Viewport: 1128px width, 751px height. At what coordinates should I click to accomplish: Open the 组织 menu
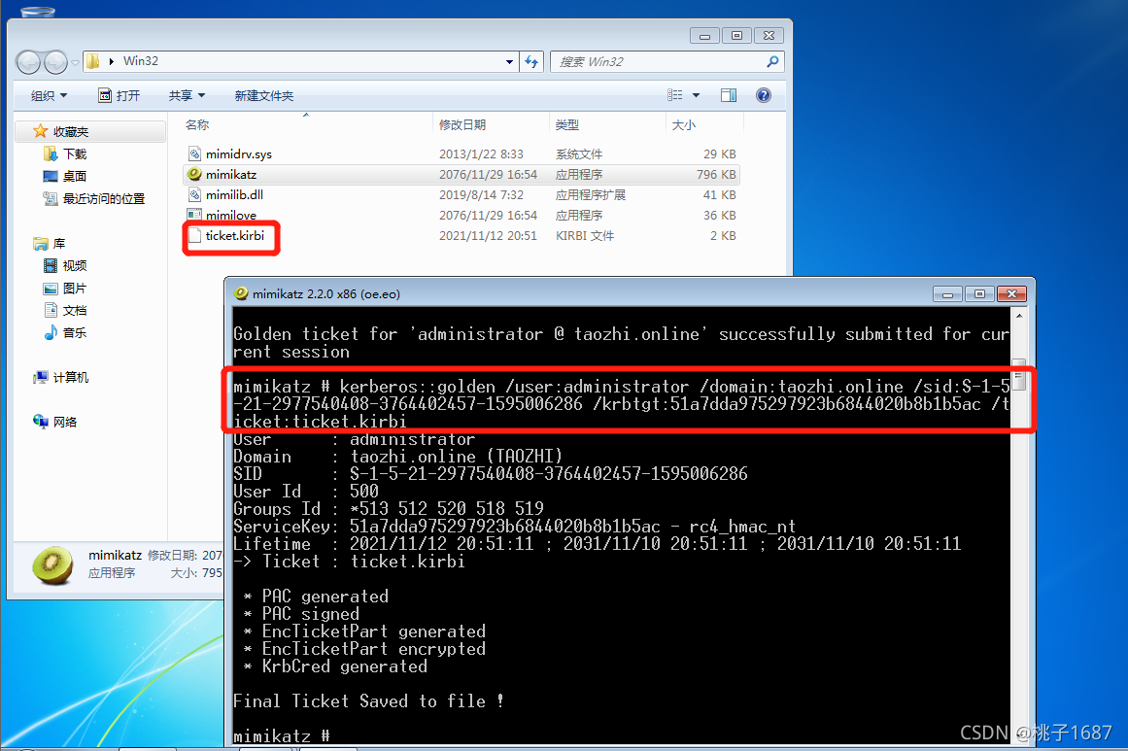coord(49,95)
